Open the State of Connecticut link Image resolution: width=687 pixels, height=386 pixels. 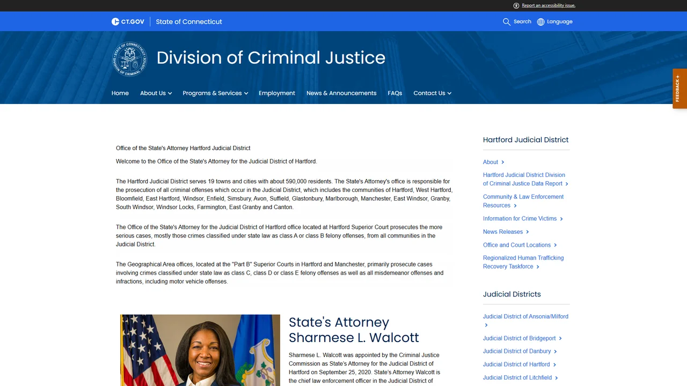click(189, 21)
